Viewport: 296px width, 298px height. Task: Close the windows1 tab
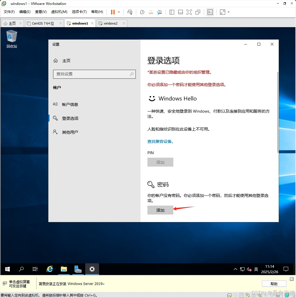(x=92, y=23)
